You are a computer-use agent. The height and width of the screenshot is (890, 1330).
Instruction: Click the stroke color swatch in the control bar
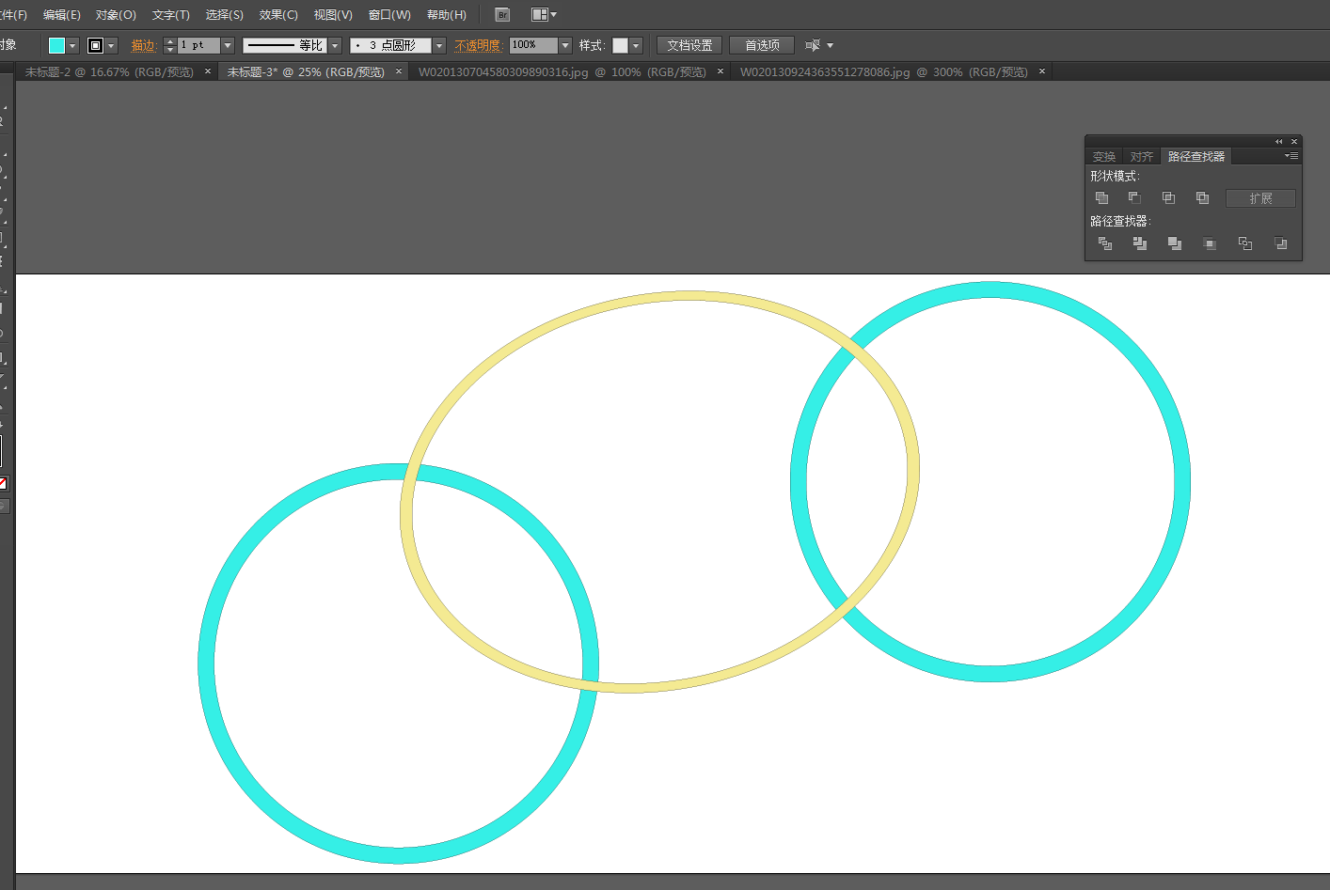[x=95, y=45]
